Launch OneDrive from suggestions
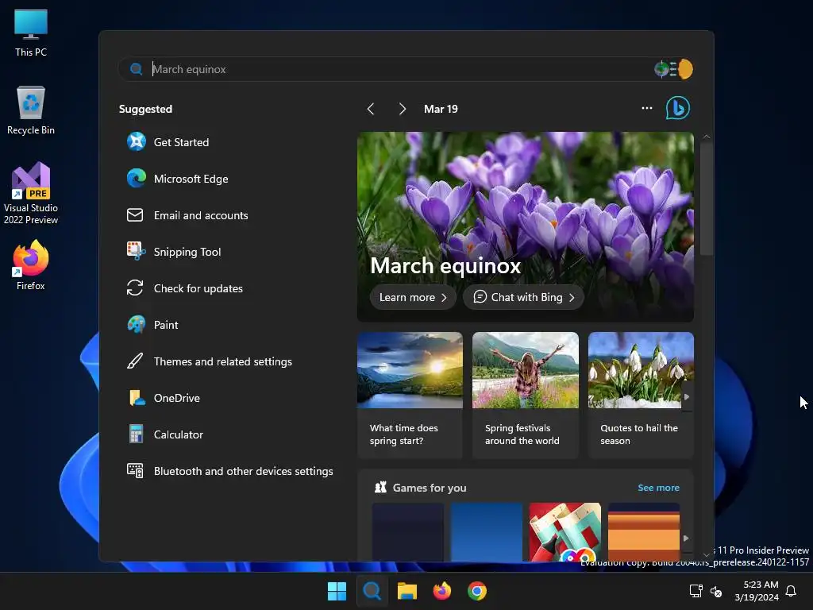This screenshot has height=610, width=813. (x=164, y=398)
